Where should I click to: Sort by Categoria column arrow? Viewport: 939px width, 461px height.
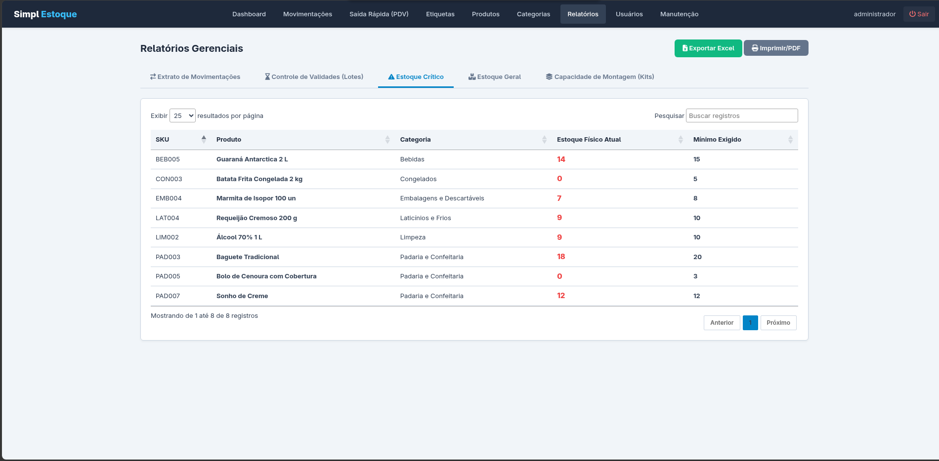click(544, 140)
